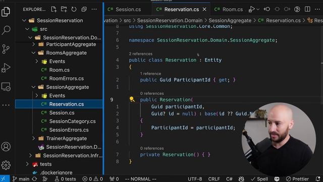This screenshot has width=323, height=182.
Task: Collapse all folders in Explorer
Action: (x=84, y=9)
